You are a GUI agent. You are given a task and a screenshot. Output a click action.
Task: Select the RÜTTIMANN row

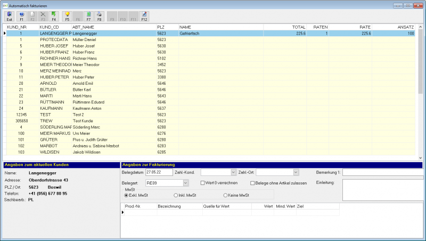[210, 102]
